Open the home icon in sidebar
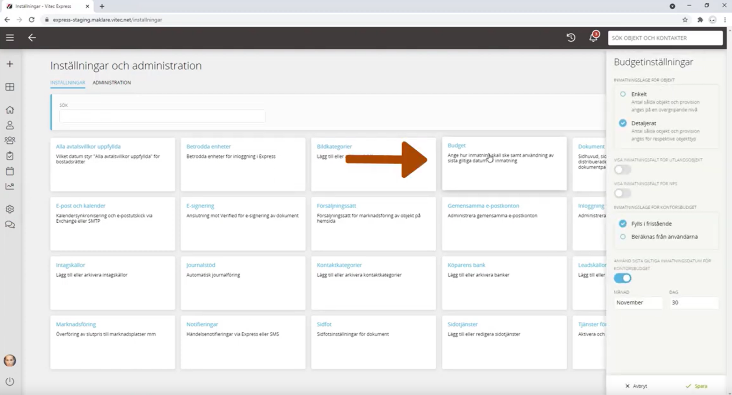732x395 pixels. tap(10, 110)
